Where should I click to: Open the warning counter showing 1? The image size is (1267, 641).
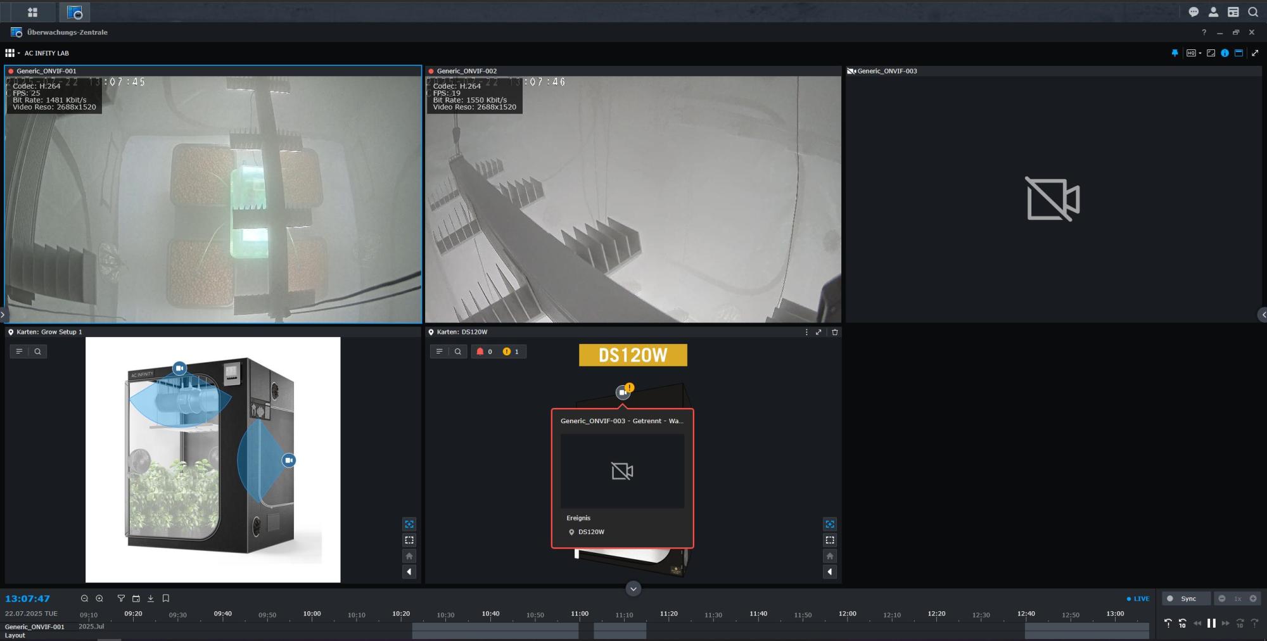[511, 352]
